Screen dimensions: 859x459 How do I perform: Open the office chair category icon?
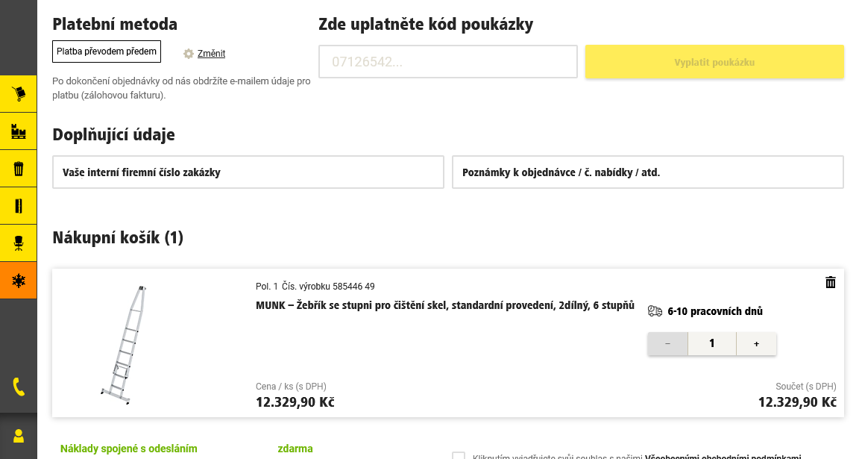pyautogui.click(x=19, y=243)
